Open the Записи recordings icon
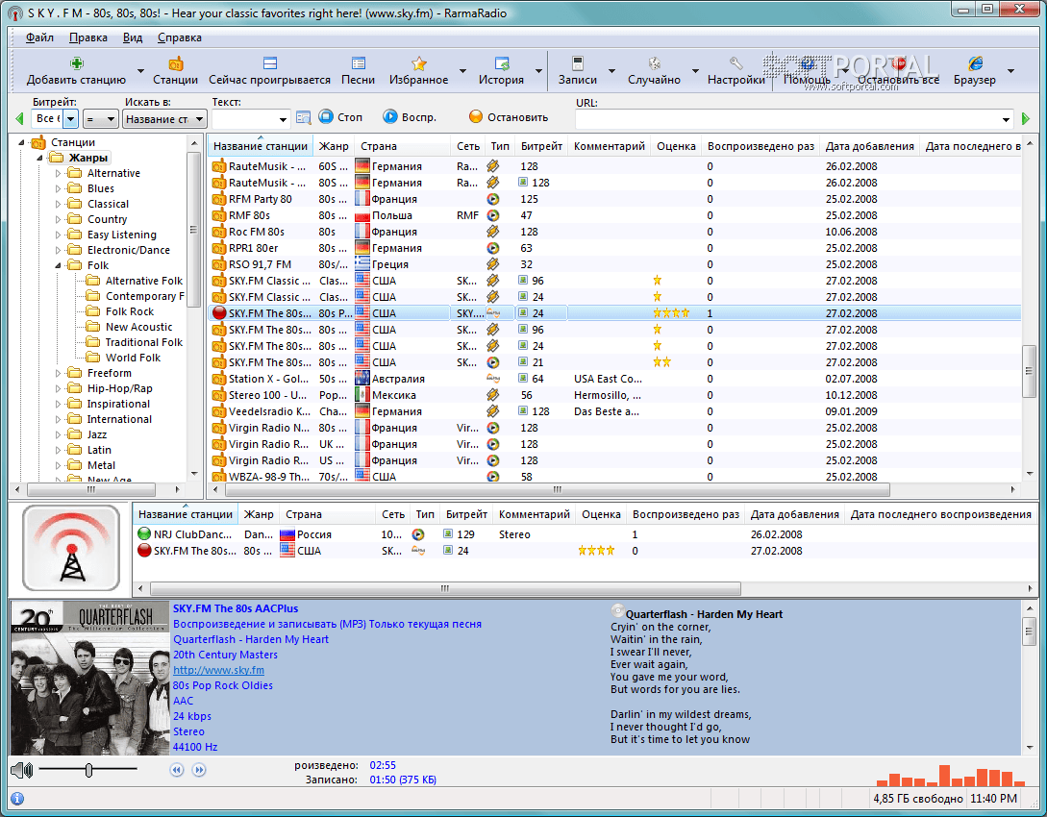 [x=578, y=63]
